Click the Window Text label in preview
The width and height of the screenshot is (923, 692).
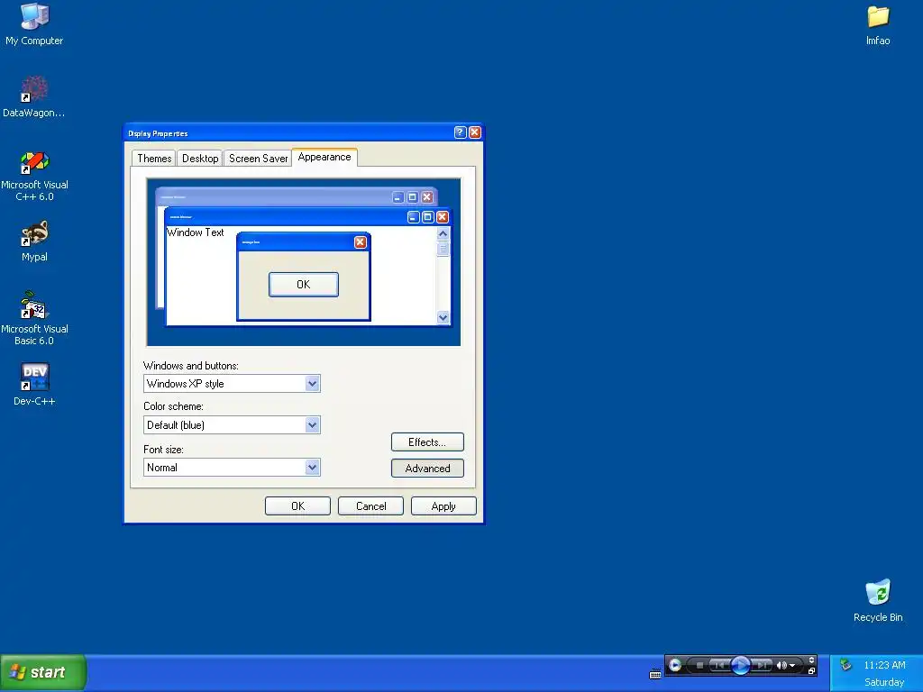[196, 232]
